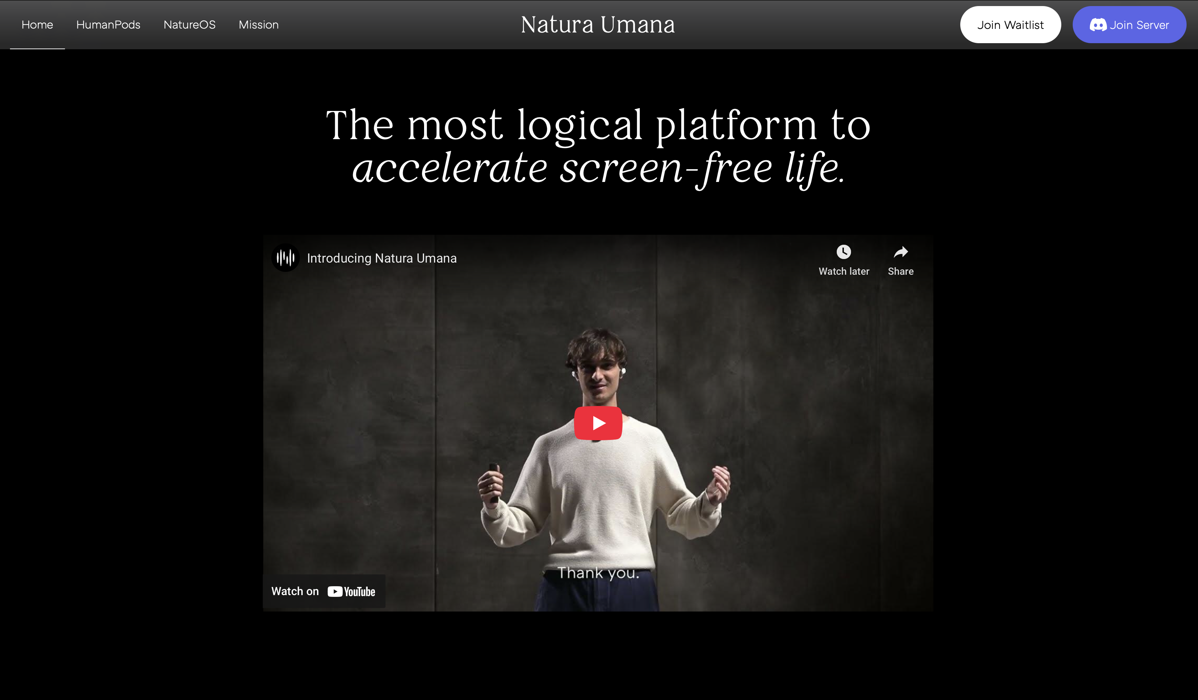Click the Share arrow icon
Screen dimensions: 1198x700
point(900,252)
